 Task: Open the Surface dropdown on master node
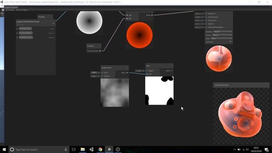222,35
